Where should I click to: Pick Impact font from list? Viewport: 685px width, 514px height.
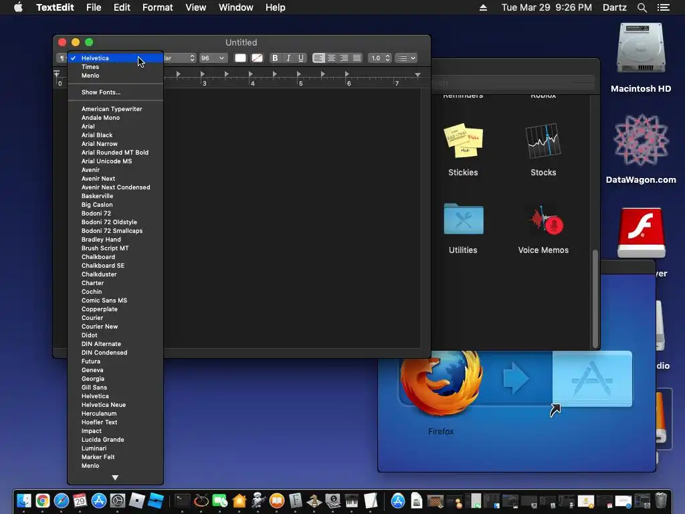pyautogui.click(x=115, y=430)
